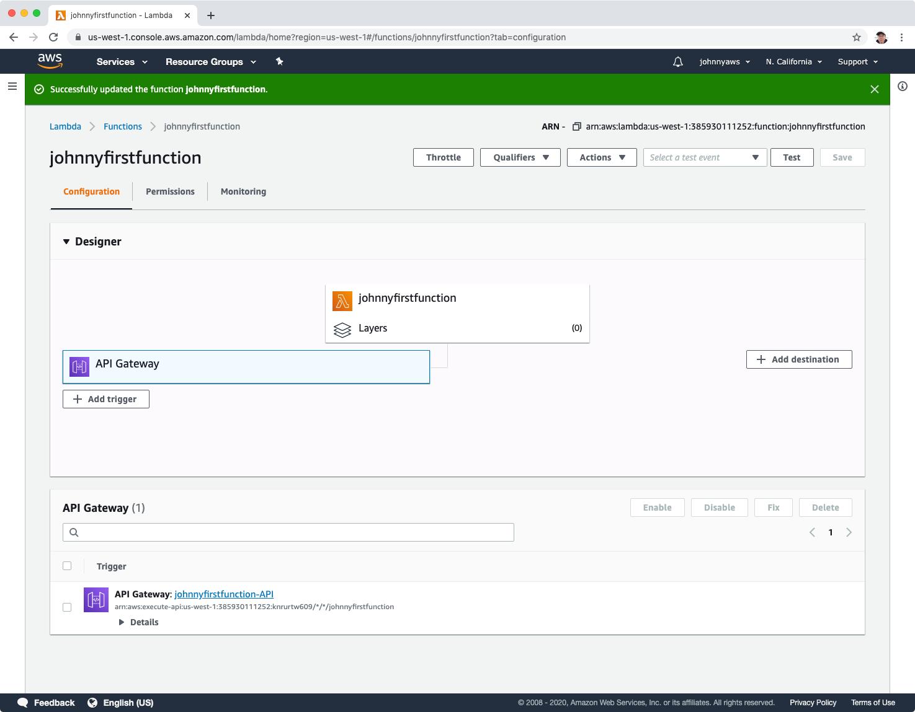Viewport: 915px width, 712px height.
Task: Click the Fix trigger button
Action: coord(774,508)
